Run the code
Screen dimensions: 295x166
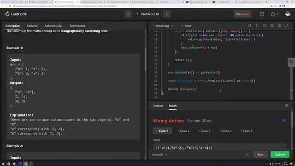coord(260,154)
